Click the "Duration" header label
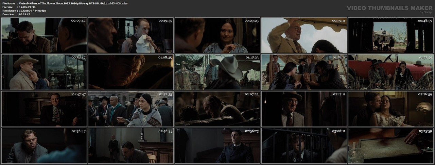The width and height of the screenshot is (435, 165). coord(7,14)
